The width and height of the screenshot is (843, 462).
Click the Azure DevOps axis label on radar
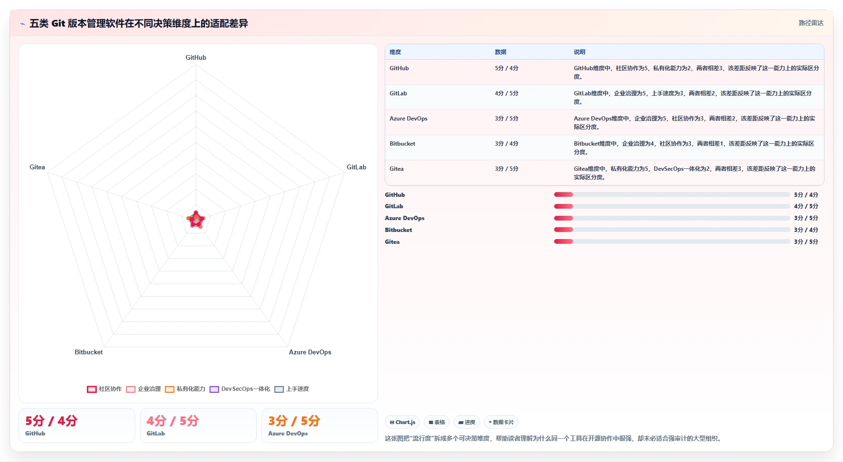click(310, 352)
